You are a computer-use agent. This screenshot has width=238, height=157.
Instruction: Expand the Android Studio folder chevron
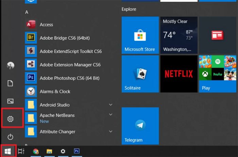click(x=111, y=105)
